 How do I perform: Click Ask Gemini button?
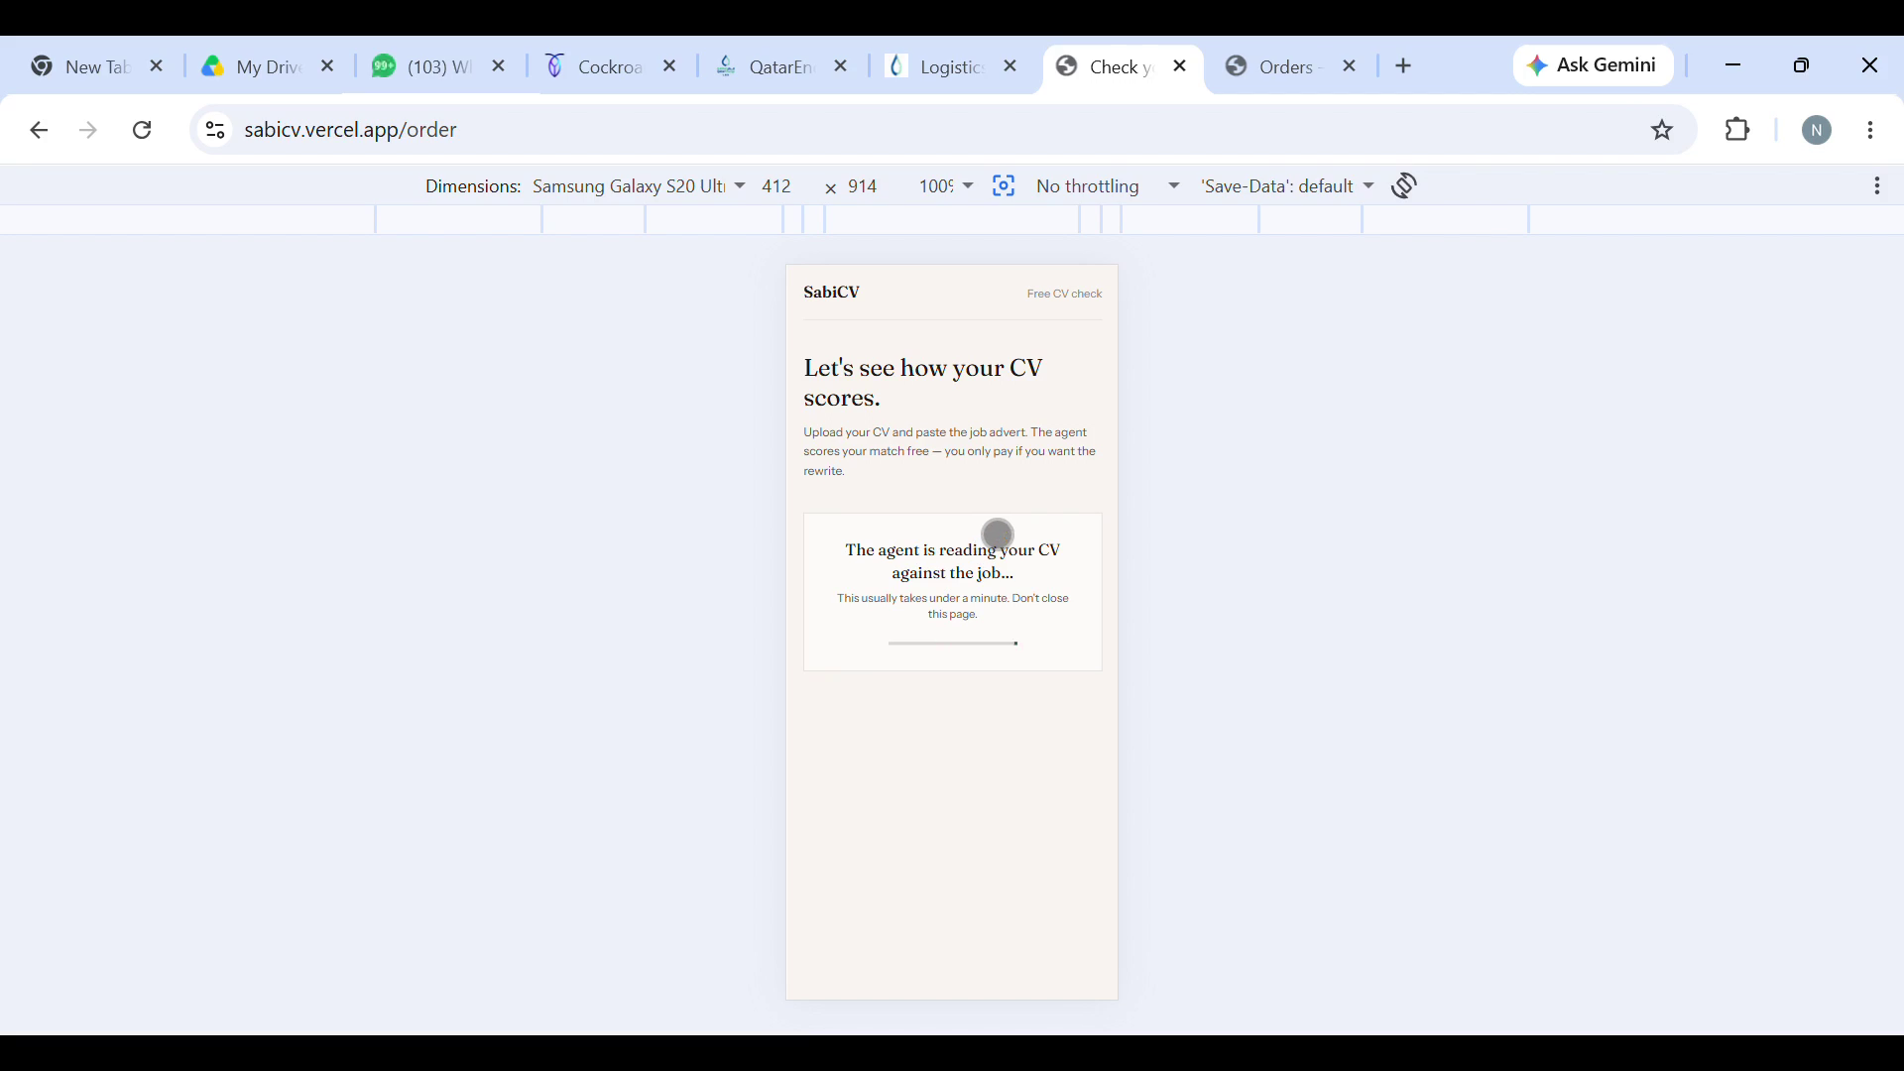pos(1593,65)
